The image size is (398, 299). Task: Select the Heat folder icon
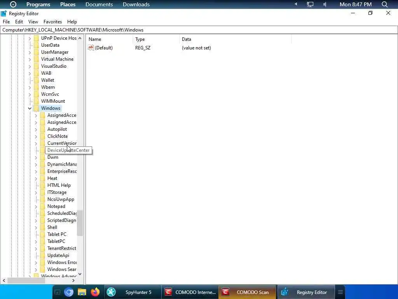(x=42, y=178)
